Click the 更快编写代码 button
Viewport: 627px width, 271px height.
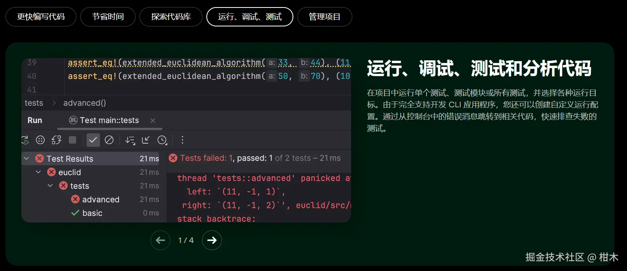click(41, 17)
